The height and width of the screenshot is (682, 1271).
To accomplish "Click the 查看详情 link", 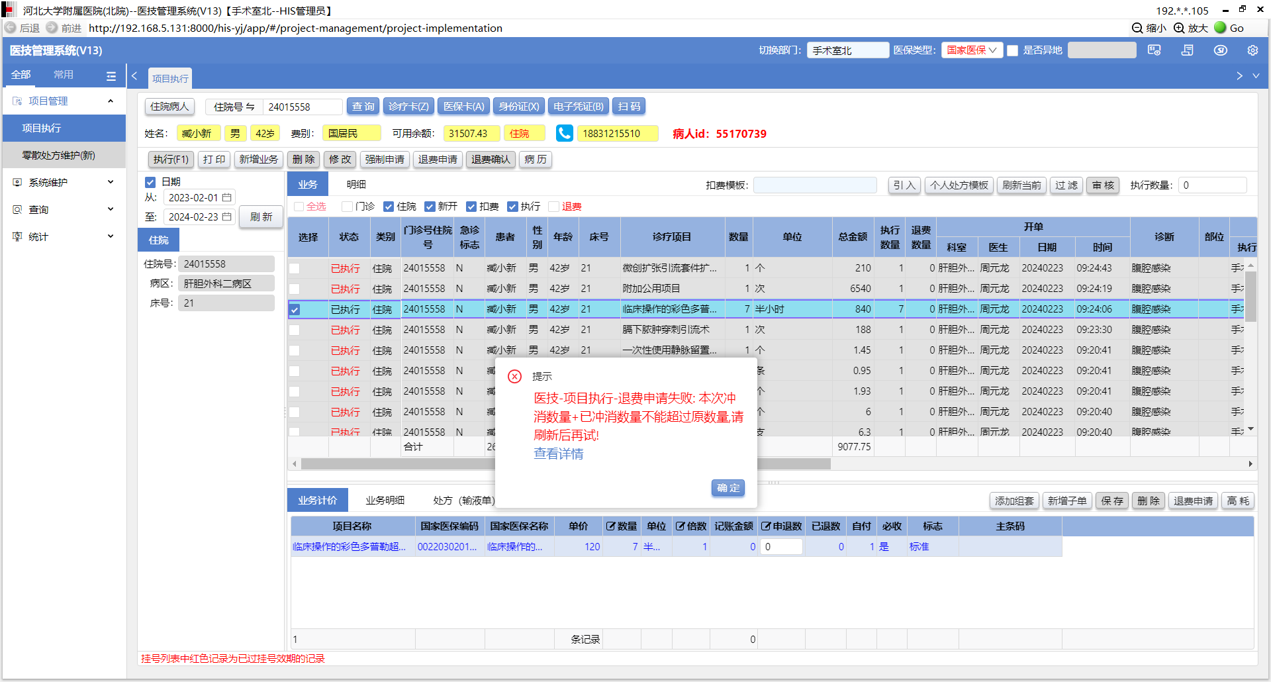I will coord(558,454).
